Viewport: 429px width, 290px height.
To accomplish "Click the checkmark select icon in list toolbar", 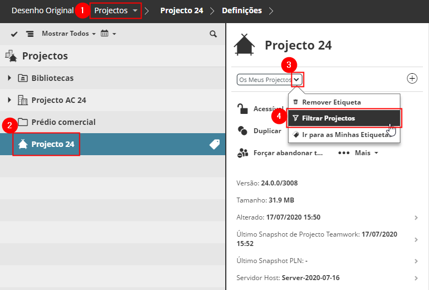I will point(14,34).
